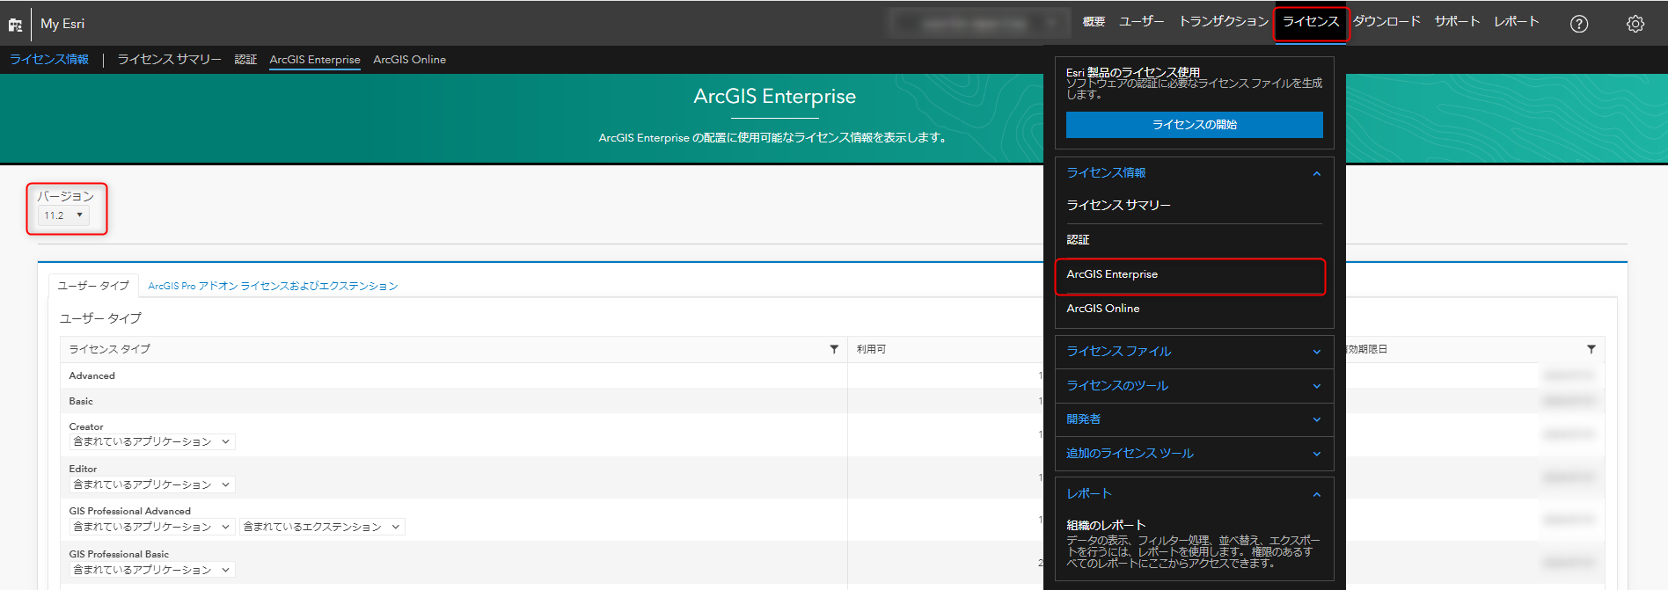Viewport: 1668px width, 590px height.
Task: Click the GIS Professional Basic label
Action: click(x=119, y=554)
